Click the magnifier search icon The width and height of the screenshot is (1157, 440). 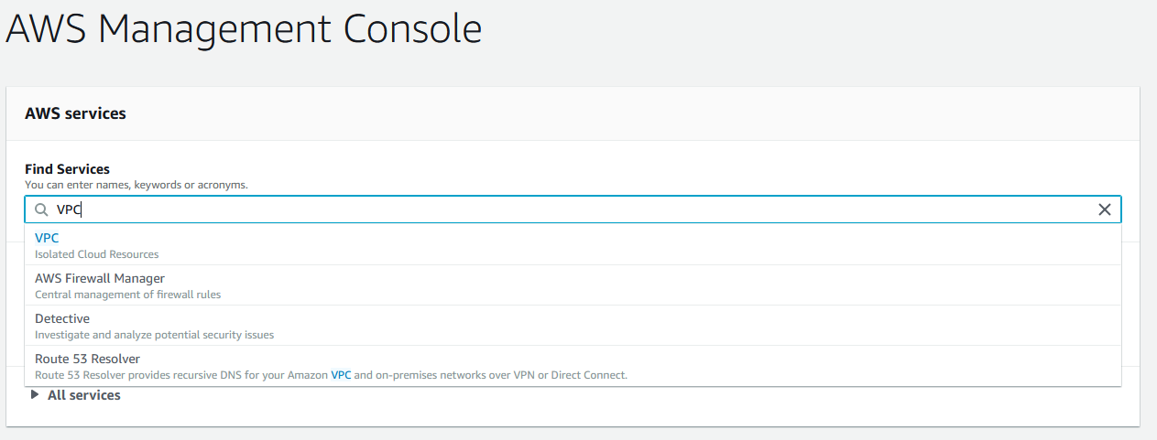41,209
